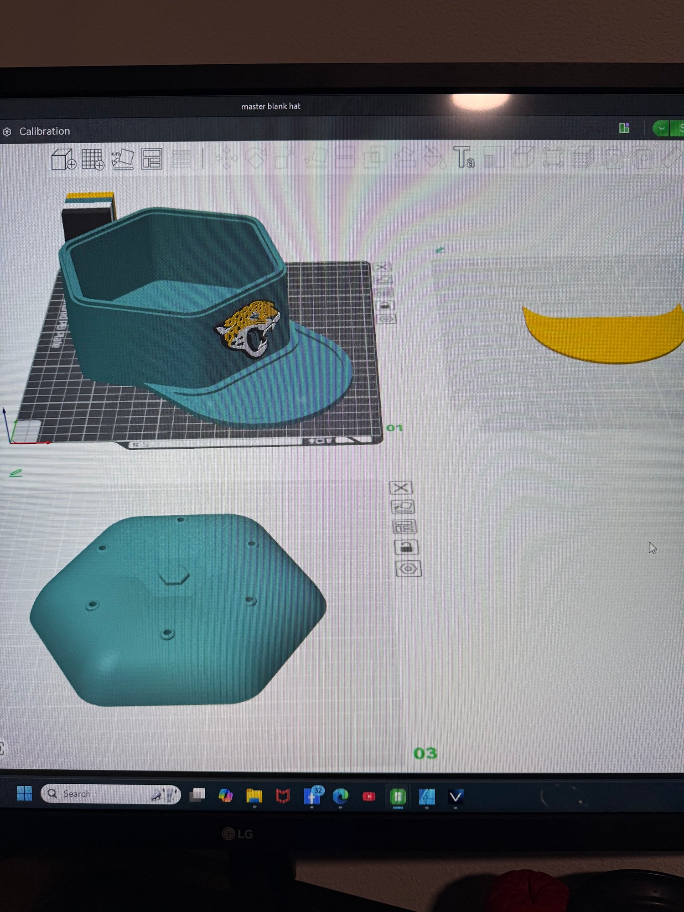This screenshot has width=684, height=912.
Task: Select the Scale tool
Action: [285, 159]
